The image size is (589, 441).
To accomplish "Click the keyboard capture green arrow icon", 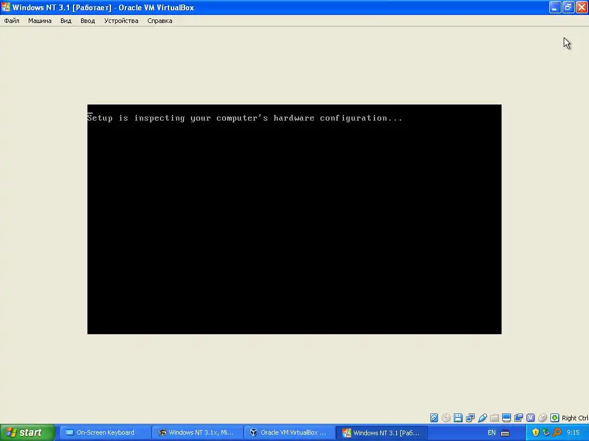I will point(554,418).
